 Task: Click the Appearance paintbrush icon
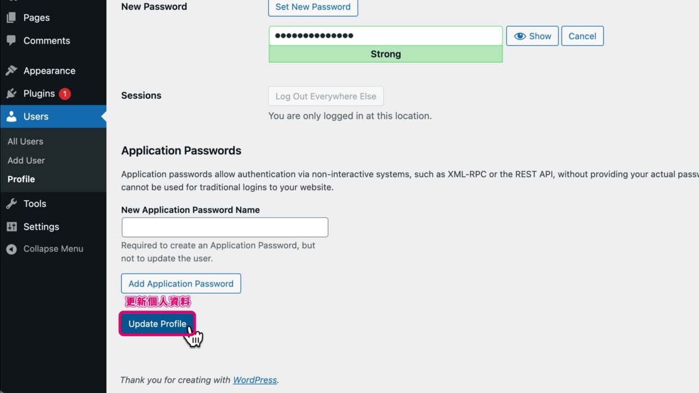pyautogui.click(x=11, y=70)
